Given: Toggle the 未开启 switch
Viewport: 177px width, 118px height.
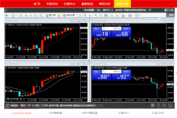Looking at the screenshot, I should coord(169,10).
